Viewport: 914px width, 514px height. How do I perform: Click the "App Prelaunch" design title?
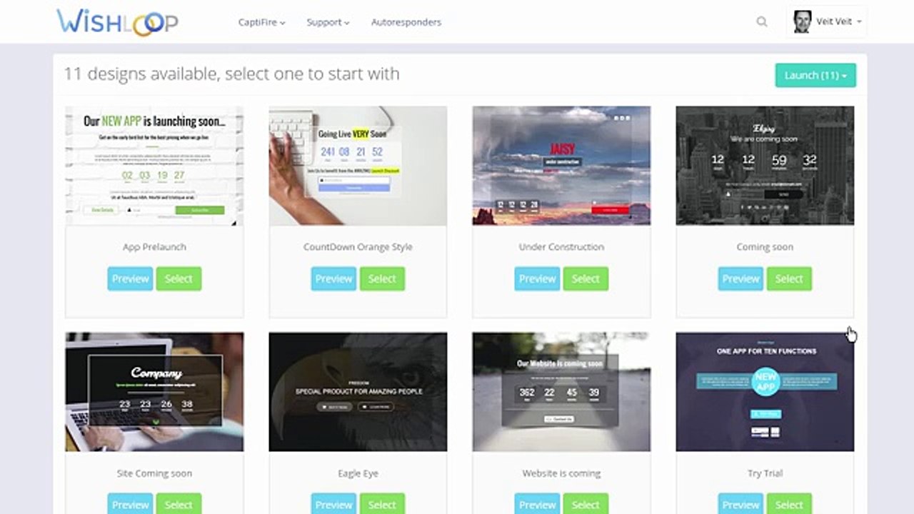coord(154,247)
